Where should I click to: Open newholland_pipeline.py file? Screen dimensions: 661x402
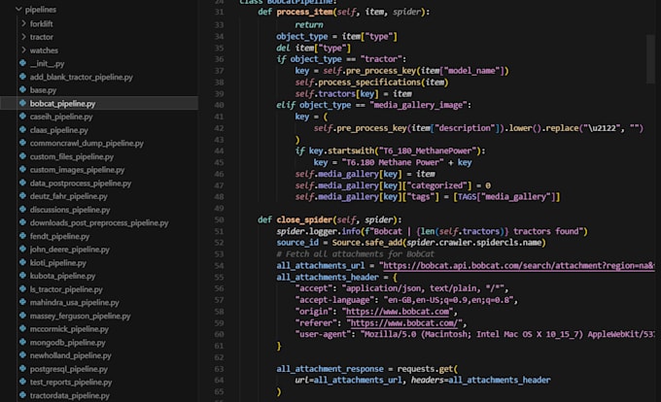(x=70, y=355)
